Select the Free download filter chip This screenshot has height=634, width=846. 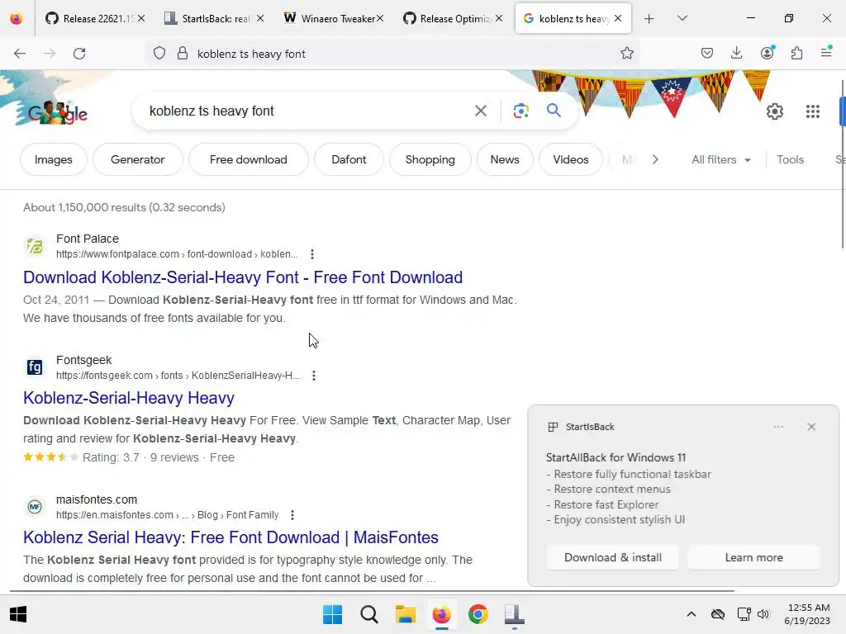tap(248, 159)
